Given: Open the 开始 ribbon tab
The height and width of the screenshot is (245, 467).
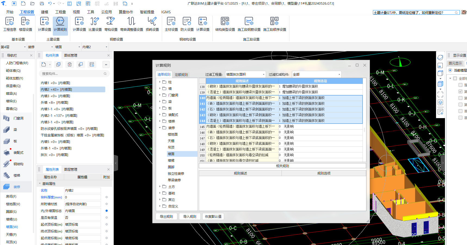Looking at the screenshot, I should 10,12.
